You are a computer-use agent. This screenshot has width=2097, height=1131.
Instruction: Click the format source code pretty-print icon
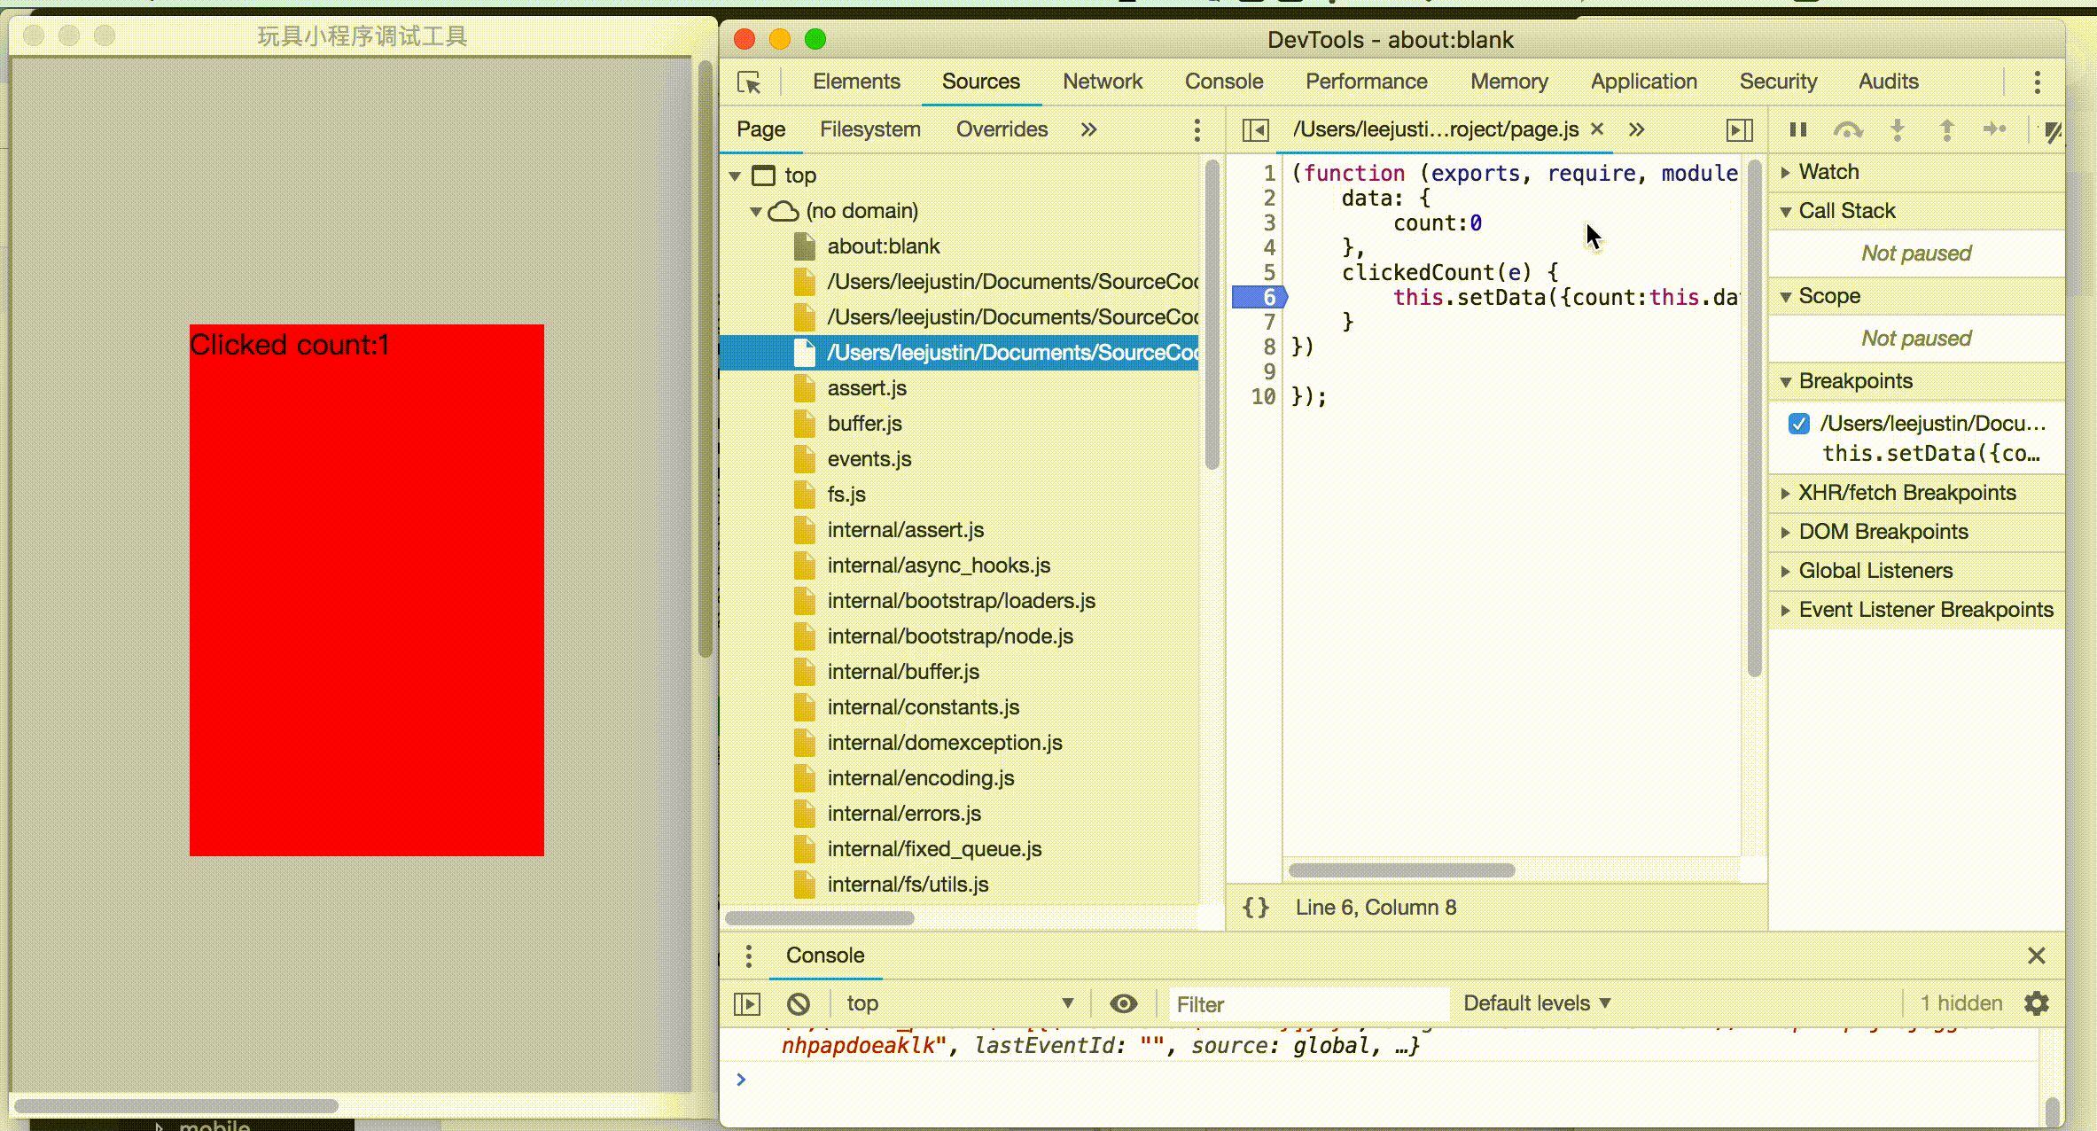(1255, 907)
